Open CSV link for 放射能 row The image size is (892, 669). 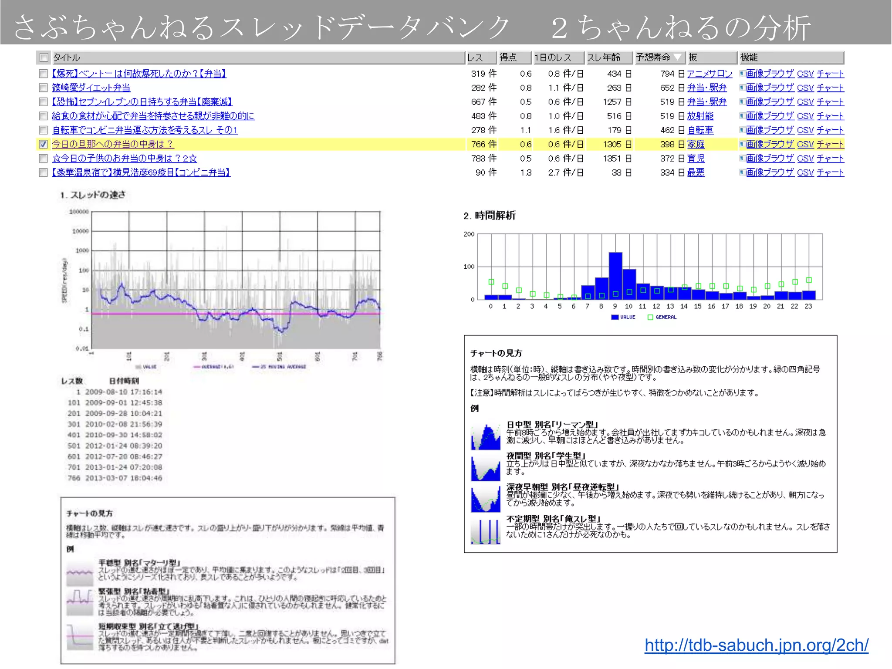click(805, 116)
